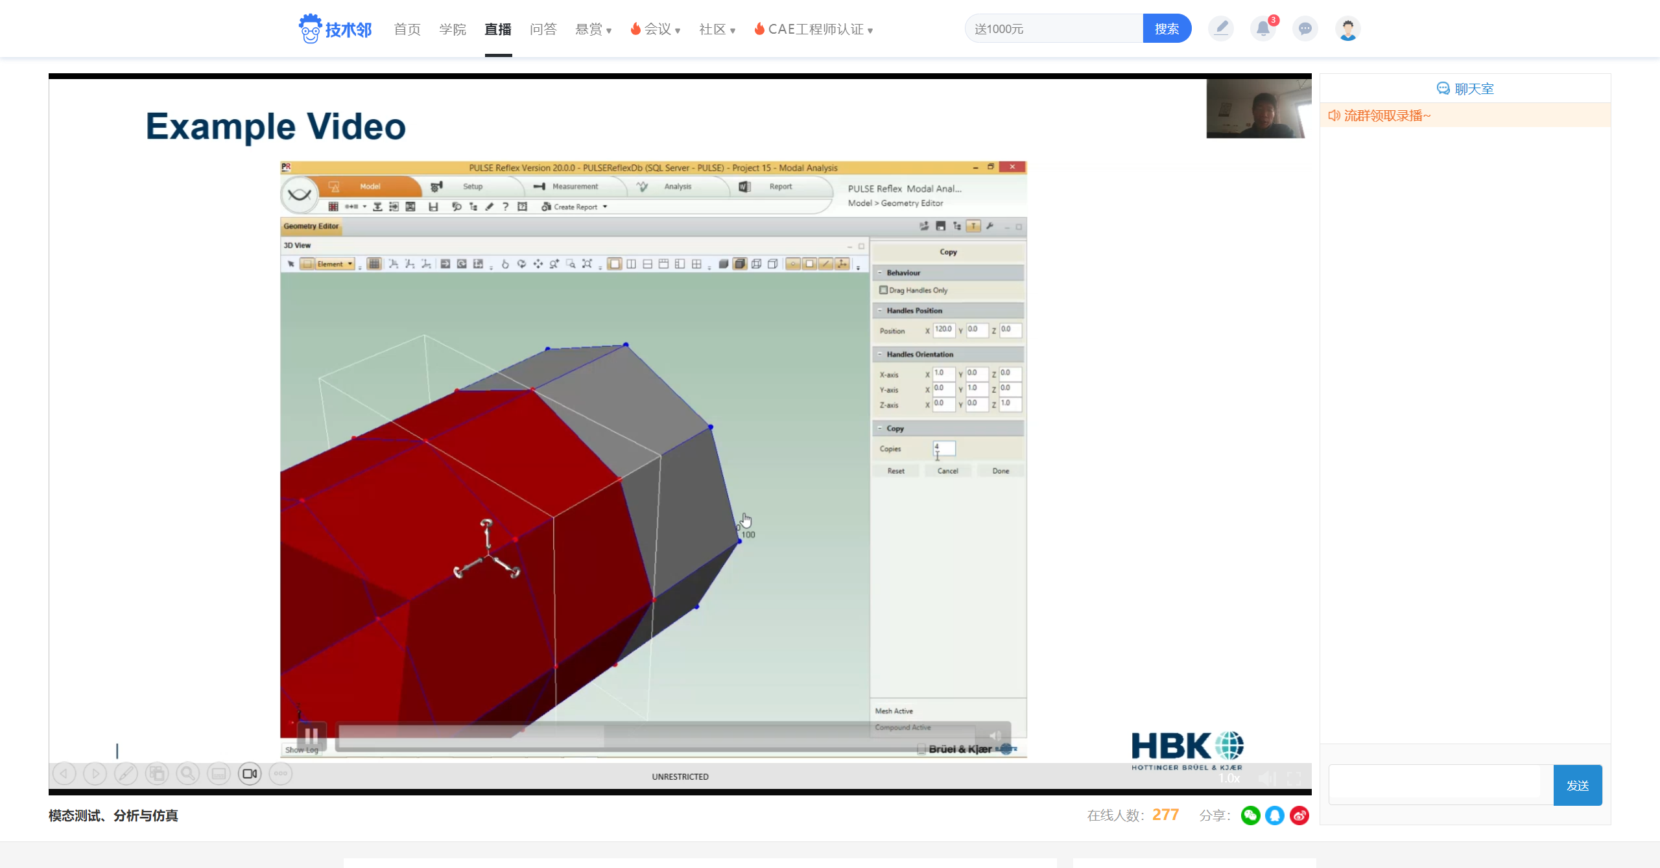Enter fullscreen on the live stream player

(x=1294, y=778)
